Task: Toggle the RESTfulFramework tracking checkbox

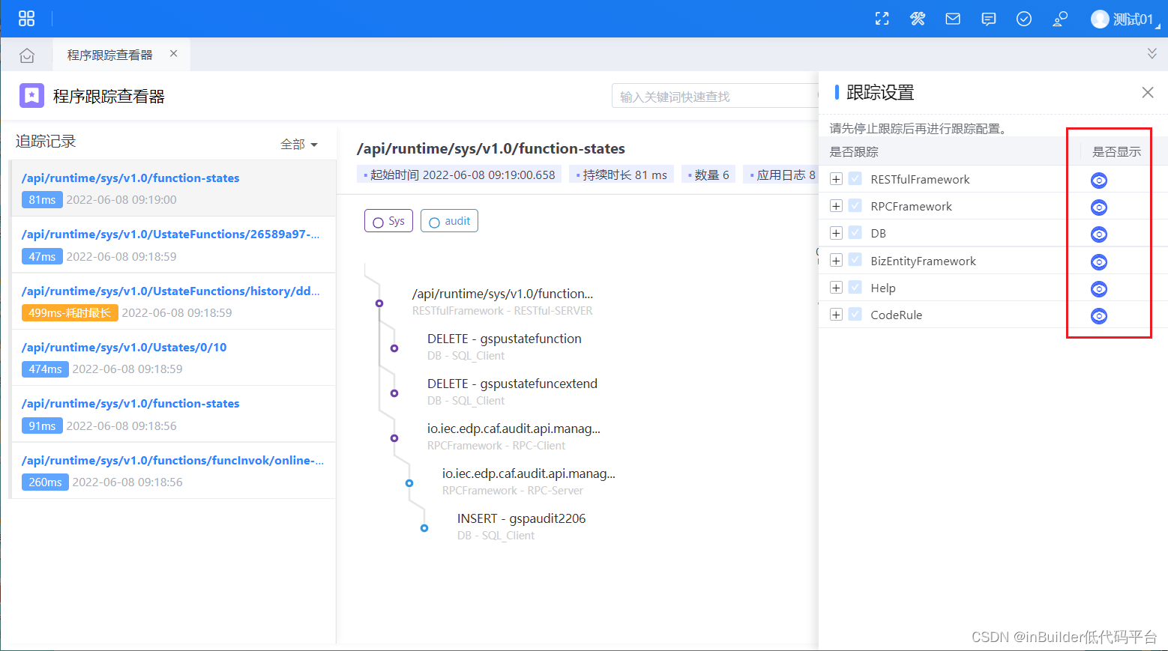Action: [855, 180]
